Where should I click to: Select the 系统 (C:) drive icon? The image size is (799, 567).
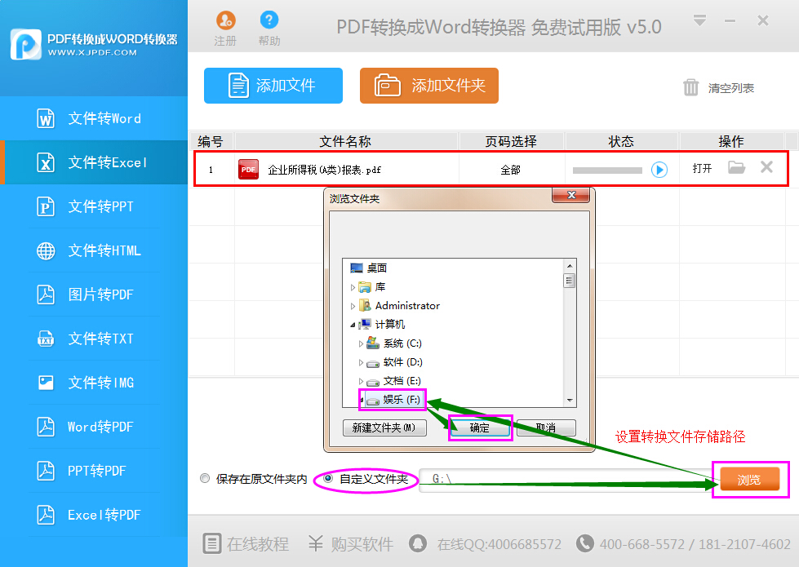point(373,343)
